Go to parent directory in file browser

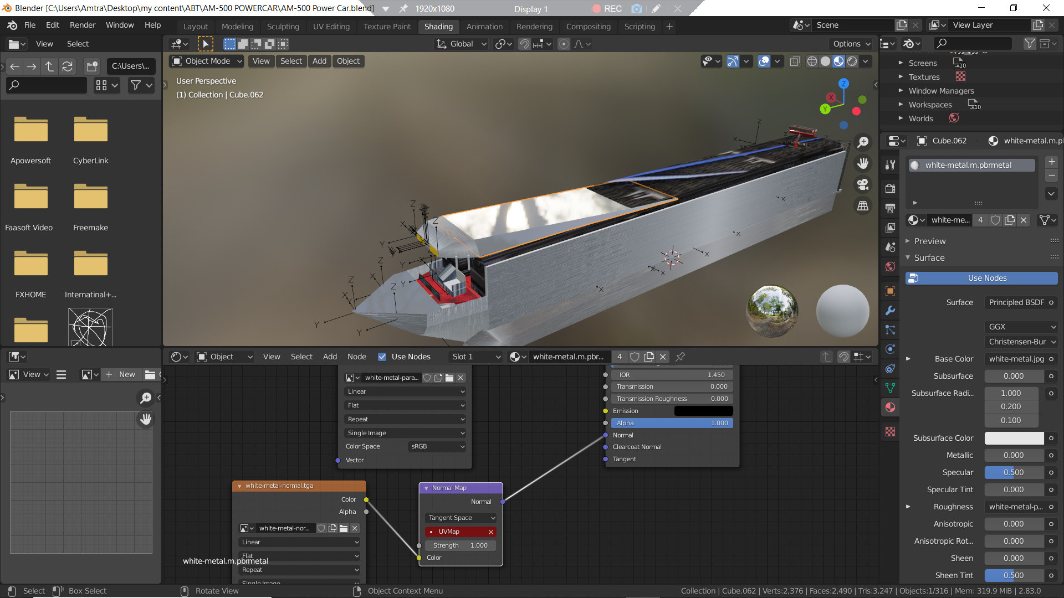click(x=49, y=66)
